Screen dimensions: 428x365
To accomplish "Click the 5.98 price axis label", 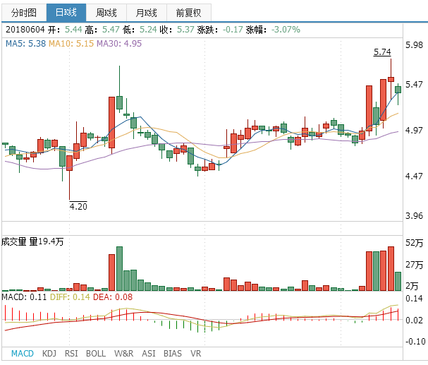I will tap(414, 44).
